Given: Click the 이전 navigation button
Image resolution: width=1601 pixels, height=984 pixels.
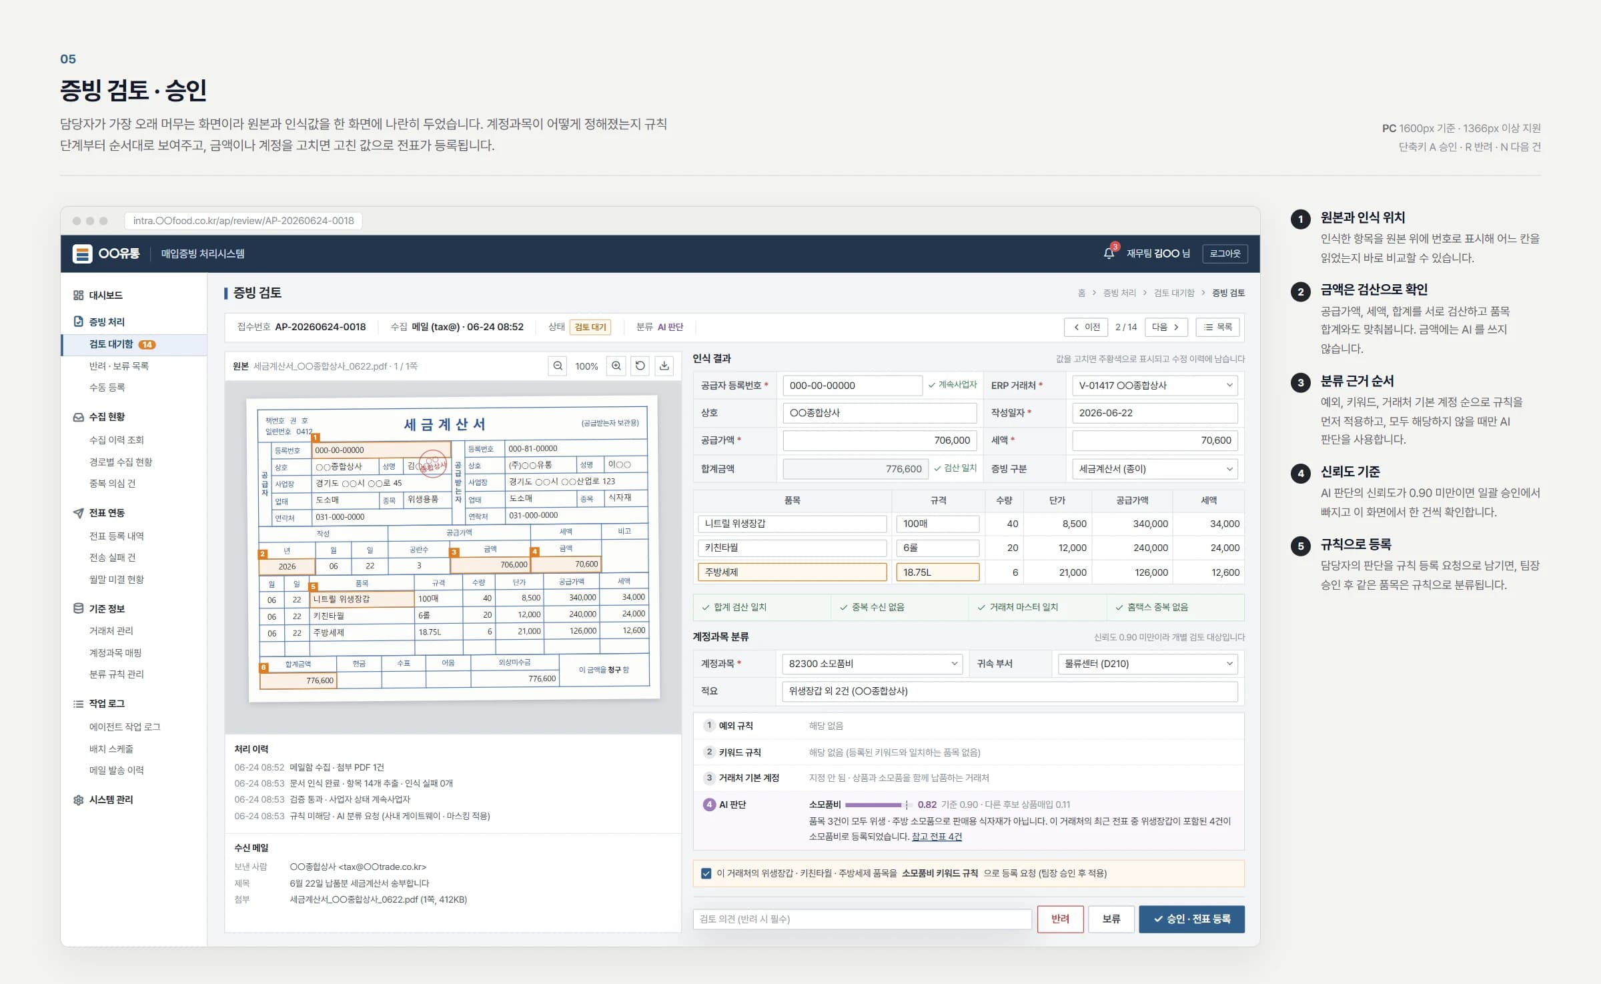Looking at the screenshot, I should [x=1086, y=327].
